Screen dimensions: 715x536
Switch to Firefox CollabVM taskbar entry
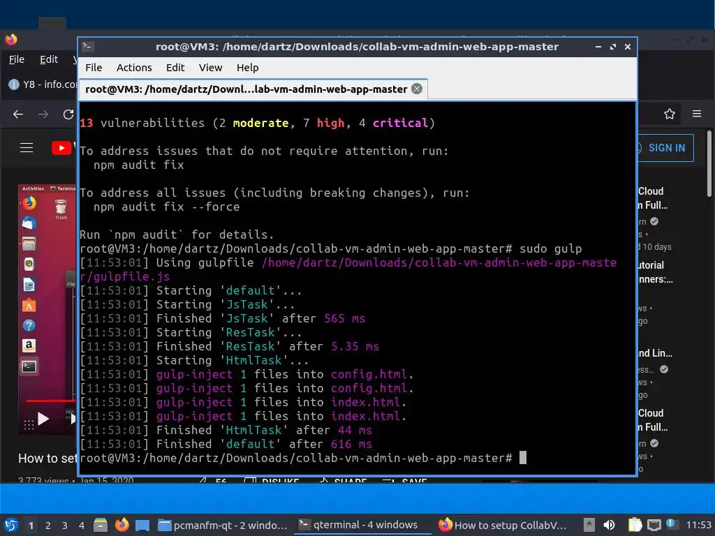click(x=503, y=525)
